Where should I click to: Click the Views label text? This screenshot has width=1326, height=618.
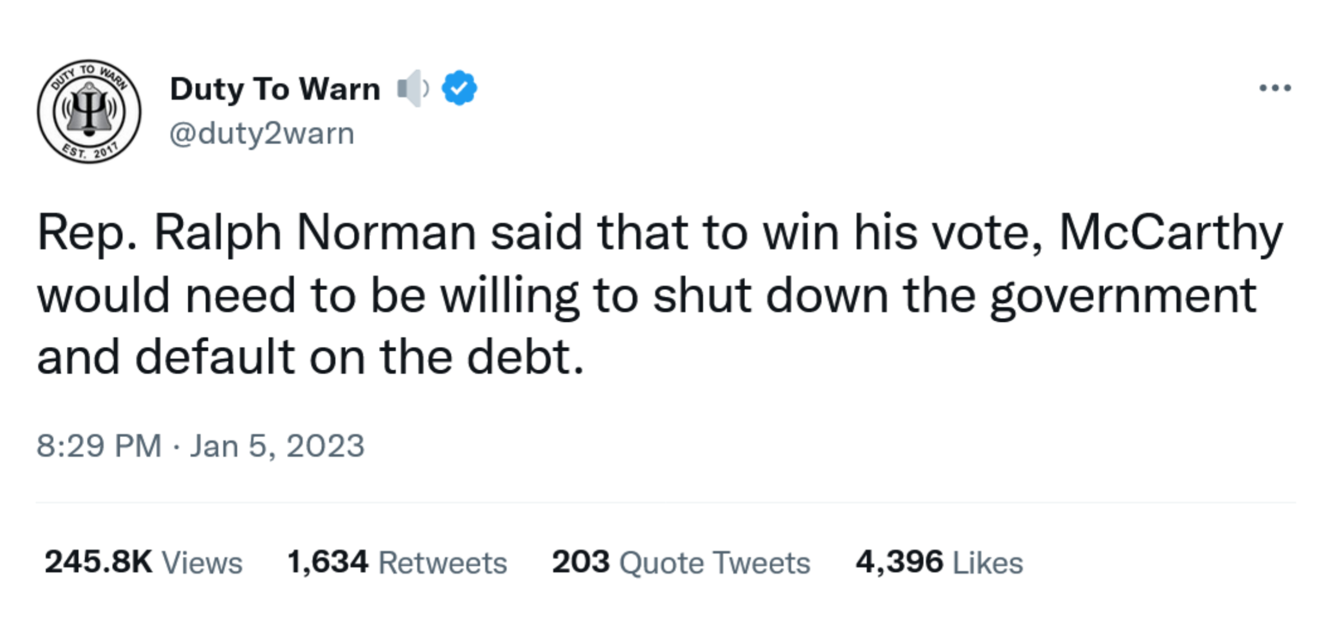(x=203, y=563)
